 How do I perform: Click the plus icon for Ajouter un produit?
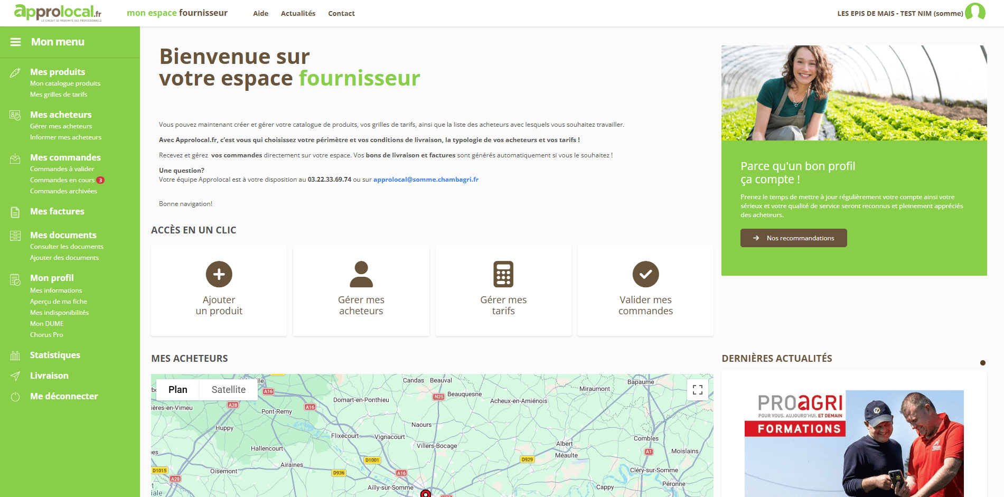point(219,274)
